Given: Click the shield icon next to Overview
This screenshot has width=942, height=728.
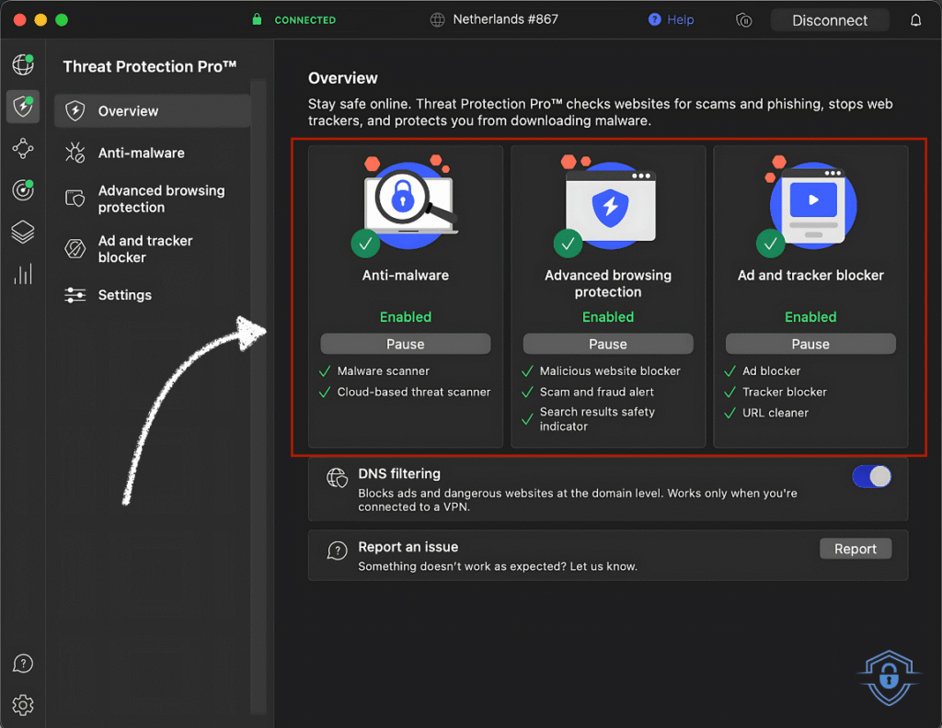Looking at the screenshot, I should point(75,111).
